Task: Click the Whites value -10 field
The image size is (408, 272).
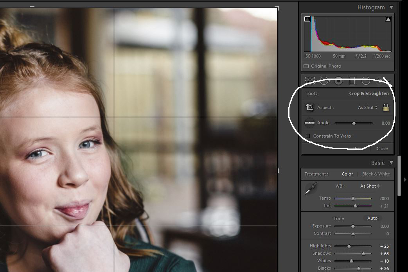Action: (x=384, y=261)
